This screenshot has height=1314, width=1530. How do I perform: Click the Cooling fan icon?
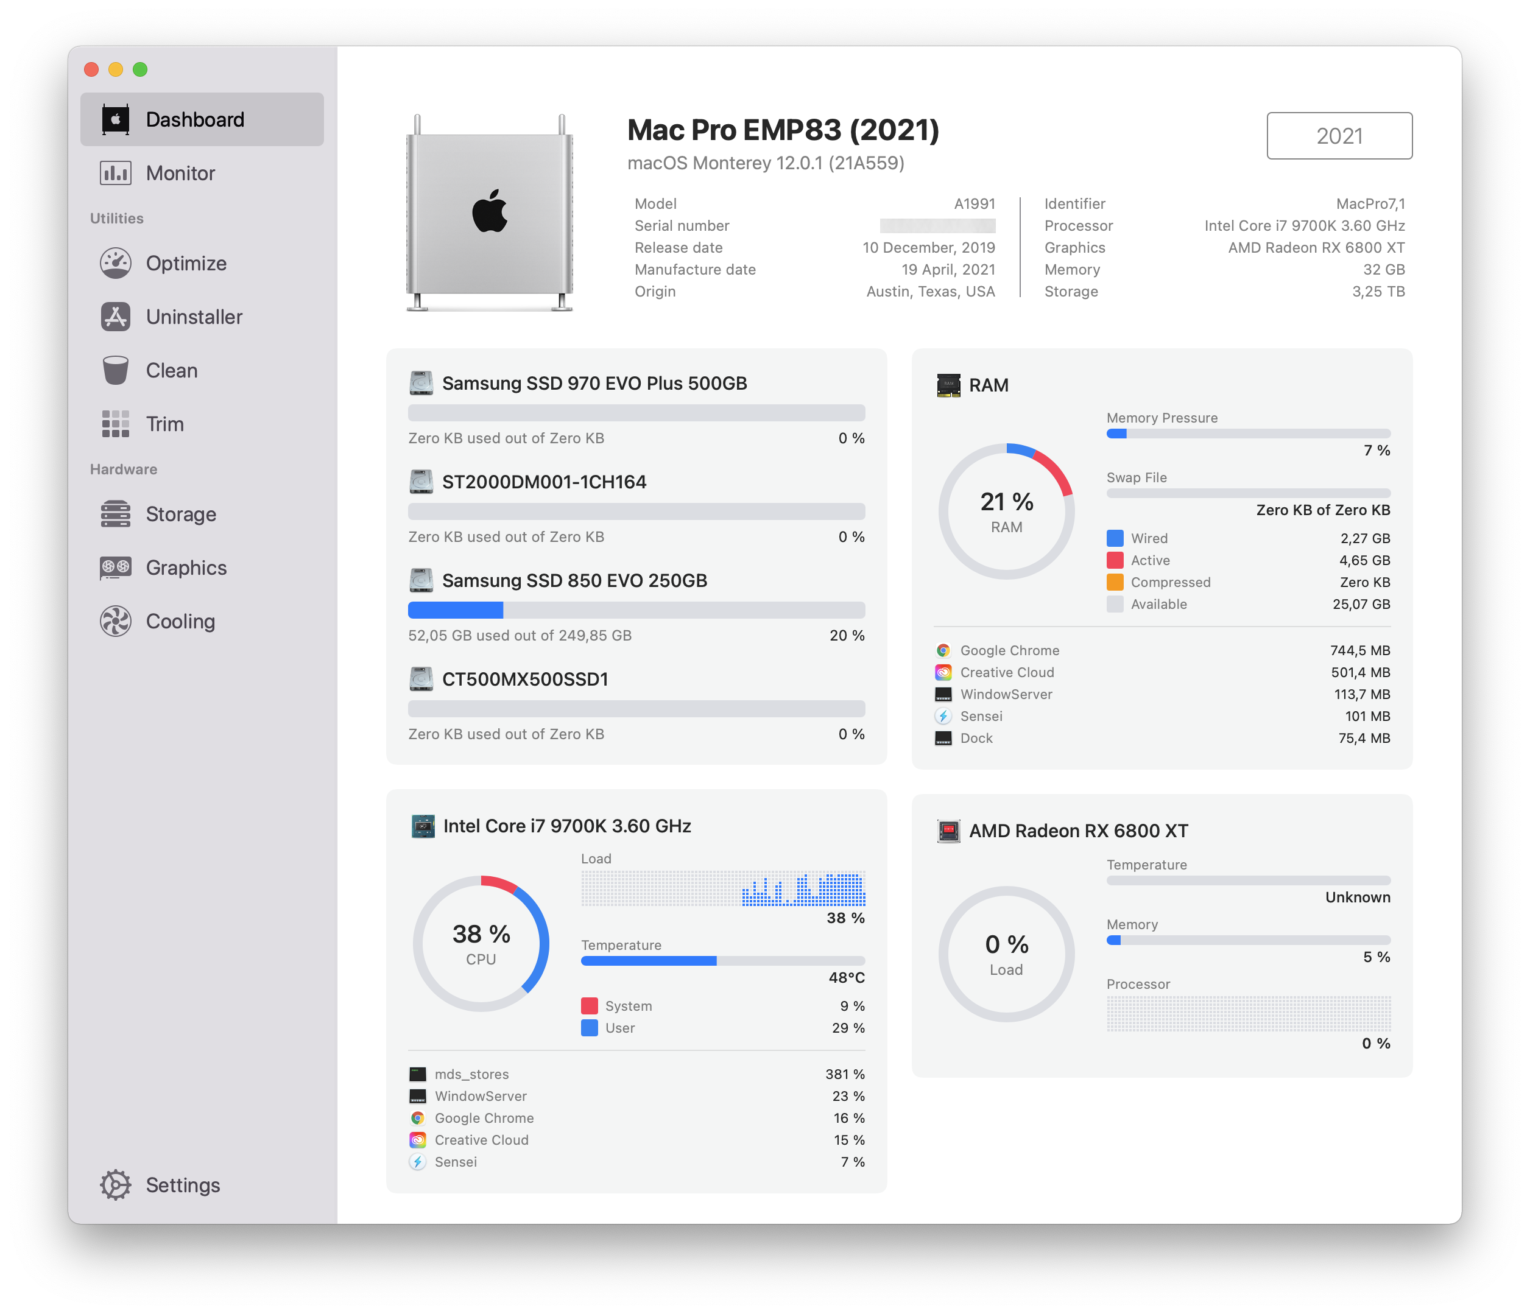pyautogui.click(x=115, y=622)
